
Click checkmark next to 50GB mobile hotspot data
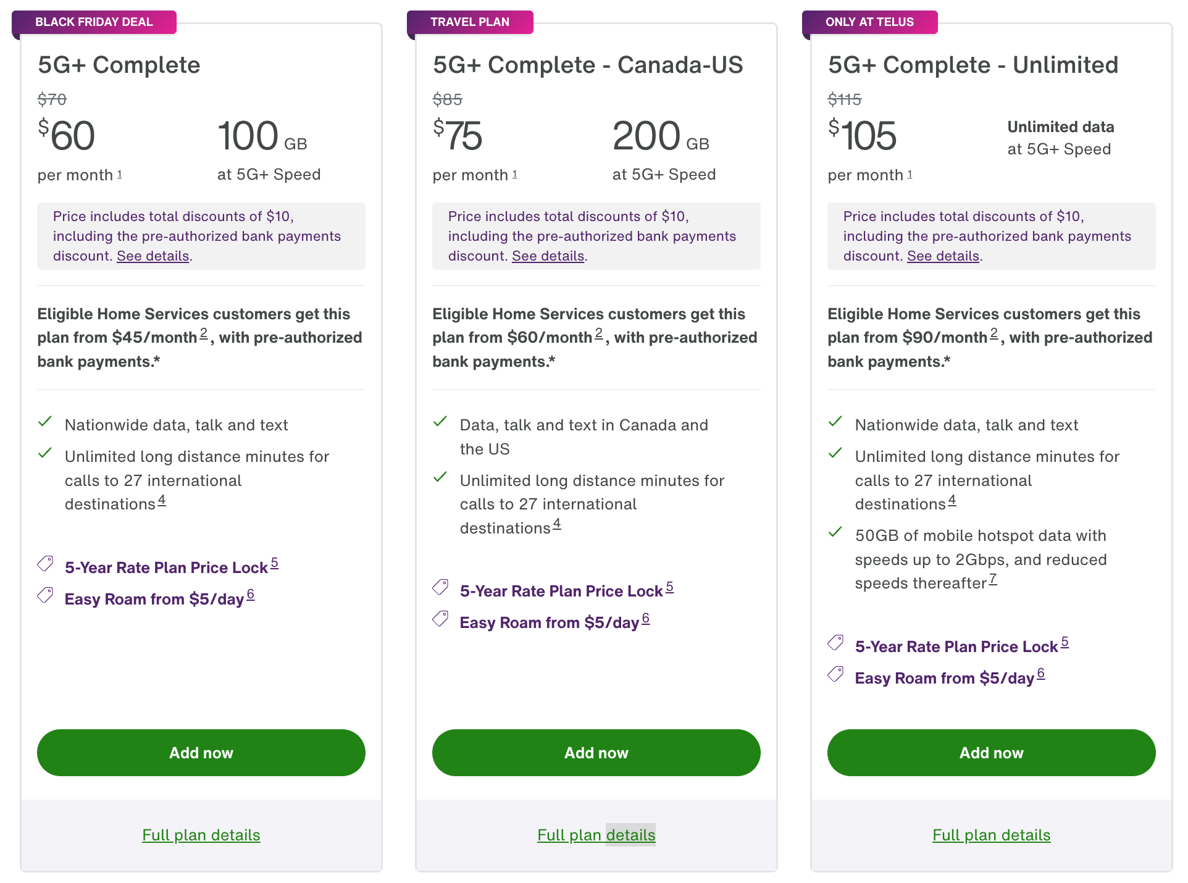pos(835,532)
